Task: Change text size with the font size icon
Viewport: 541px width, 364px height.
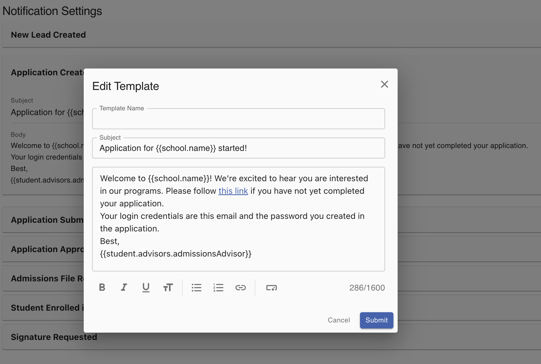Action: coord(168,287)
